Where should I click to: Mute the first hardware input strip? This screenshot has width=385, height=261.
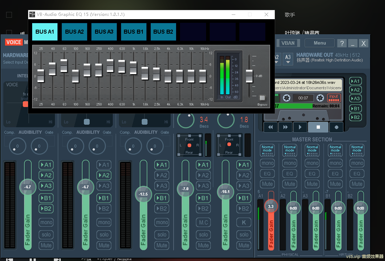[x=46, y=245]
